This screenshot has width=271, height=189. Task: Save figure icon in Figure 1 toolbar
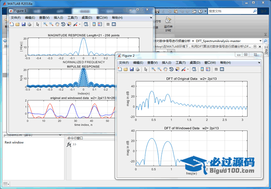coord(23,24)
